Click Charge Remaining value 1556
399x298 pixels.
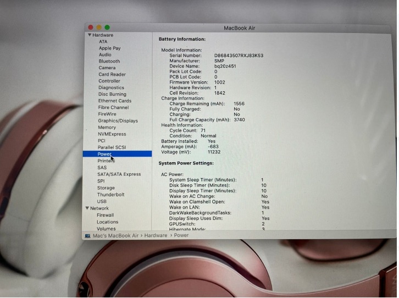239,103
